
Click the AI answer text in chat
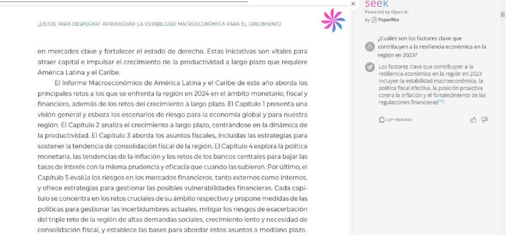point(431,84)
